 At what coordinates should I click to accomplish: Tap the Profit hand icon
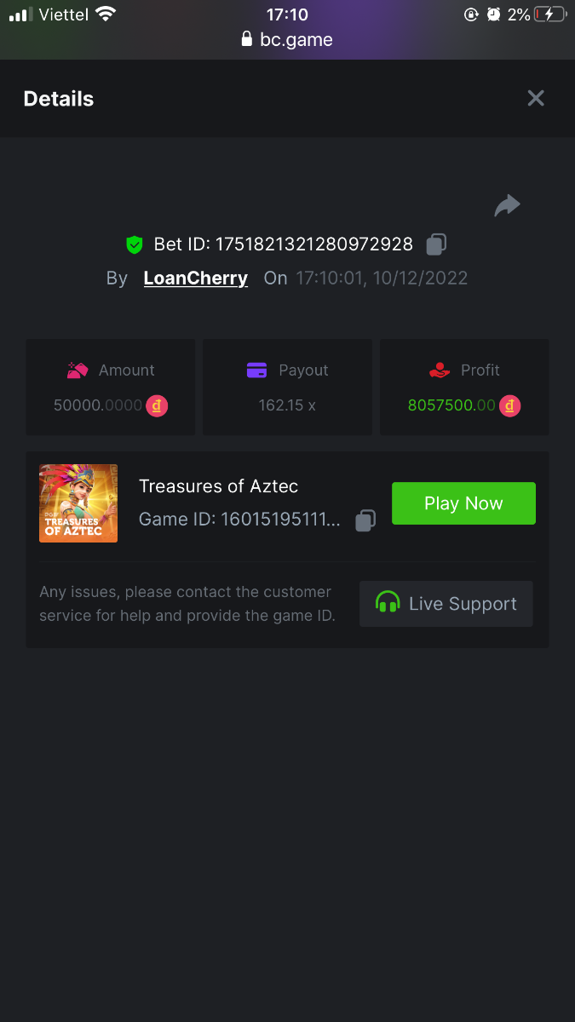click(439, 370)
